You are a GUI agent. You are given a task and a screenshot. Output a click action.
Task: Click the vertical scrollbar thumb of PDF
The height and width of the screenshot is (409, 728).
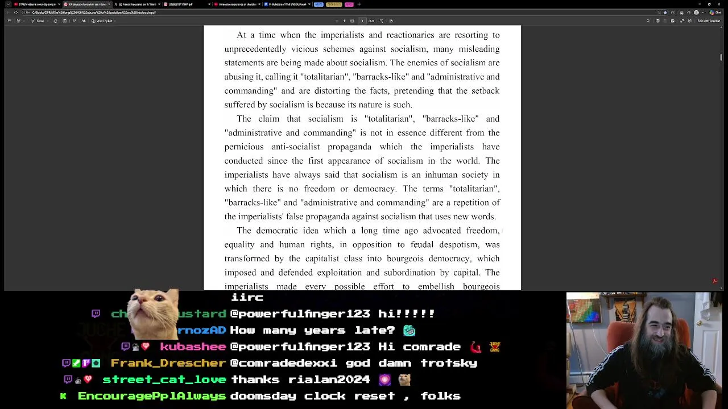[x=721, y=57]
